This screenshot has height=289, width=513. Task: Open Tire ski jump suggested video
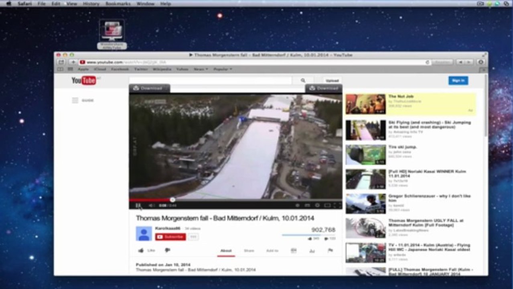(x=411, y=155)
